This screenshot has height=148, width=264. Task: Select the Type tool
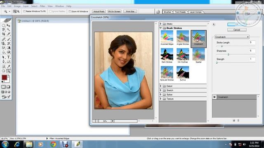8,57
